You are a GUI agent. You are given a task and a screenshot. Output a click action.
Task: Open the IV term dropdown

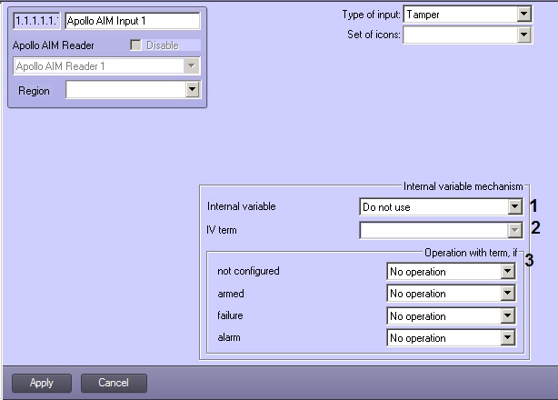pyautogui.click(x=514, y=231)
